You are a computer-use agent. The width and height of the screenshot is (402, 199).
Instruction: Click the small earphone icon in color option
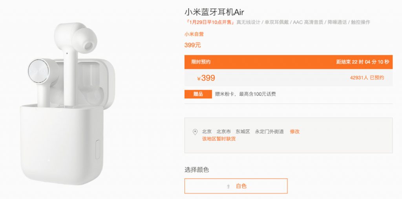click(228, 186)
